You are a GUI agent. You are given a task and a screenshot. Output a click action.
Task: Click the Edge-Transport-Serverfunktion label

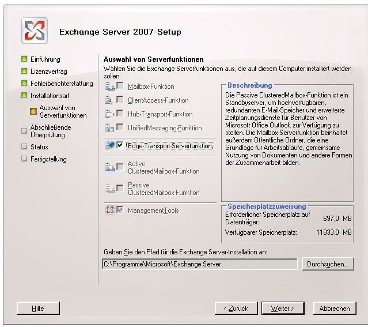tap(169, 146)
